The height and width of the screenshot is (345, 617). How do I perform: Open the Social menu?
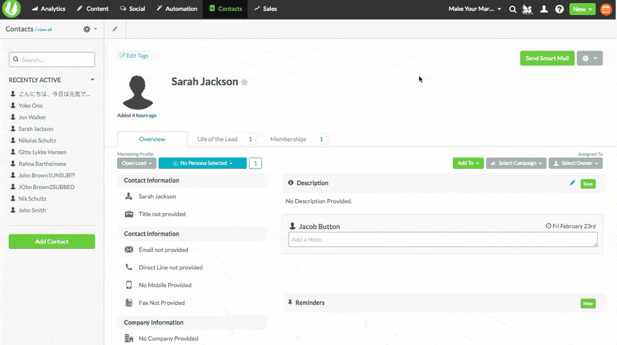[x=132, y=9]
